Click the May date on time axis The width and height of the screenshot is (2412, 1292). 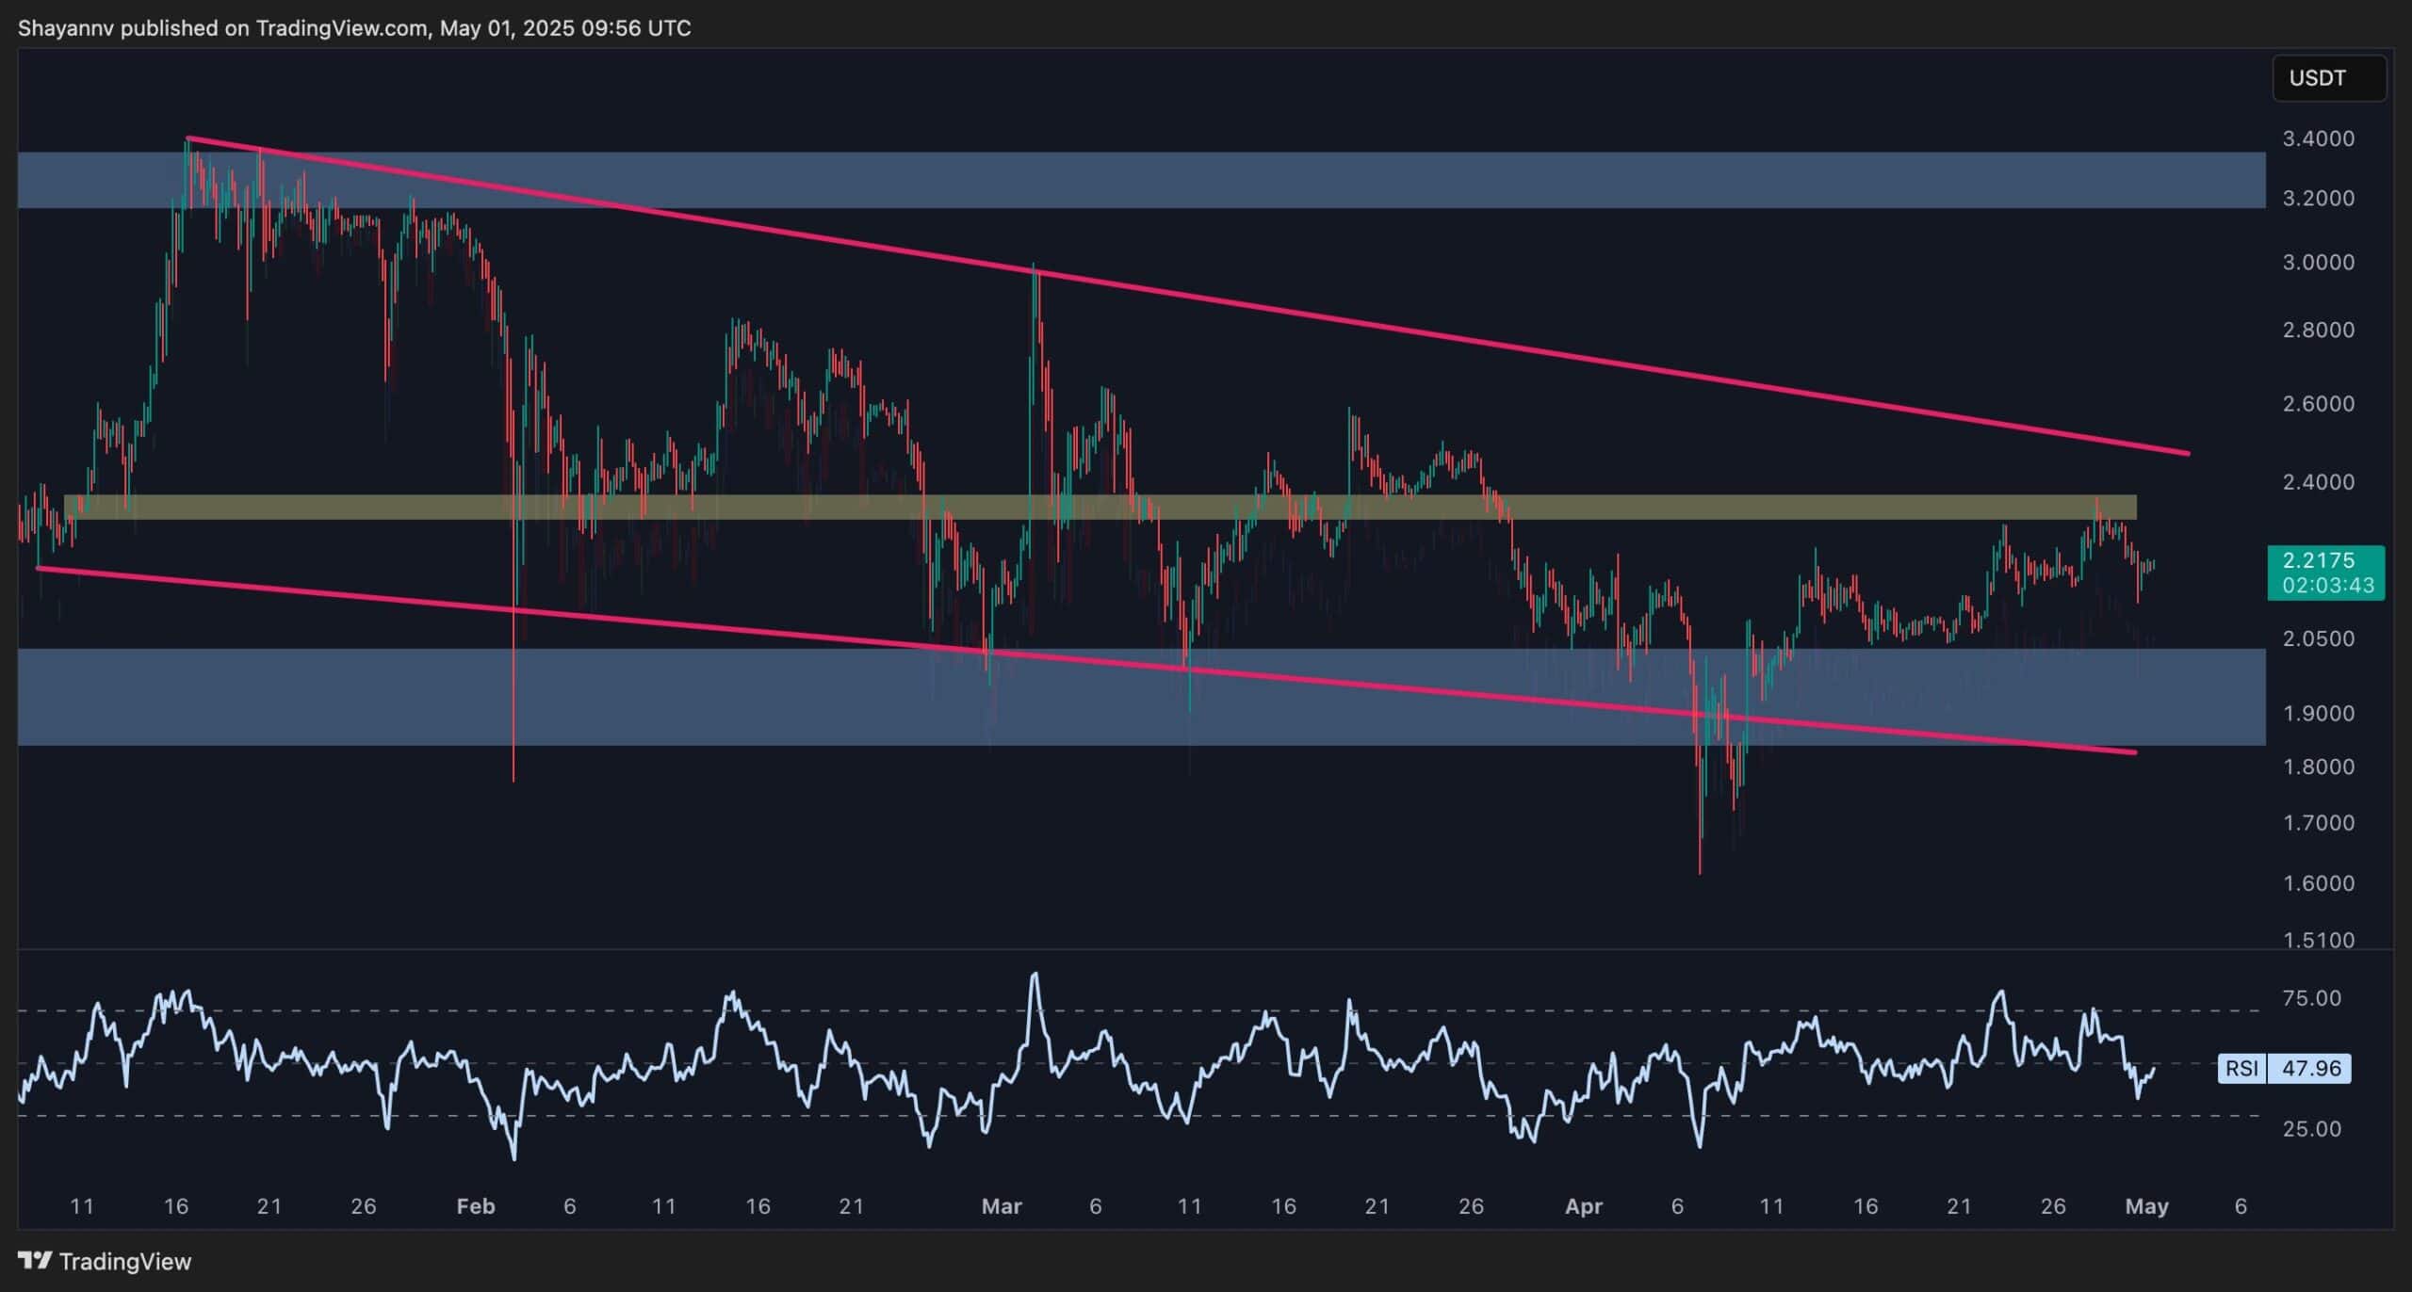(x=2147, y=1205)
